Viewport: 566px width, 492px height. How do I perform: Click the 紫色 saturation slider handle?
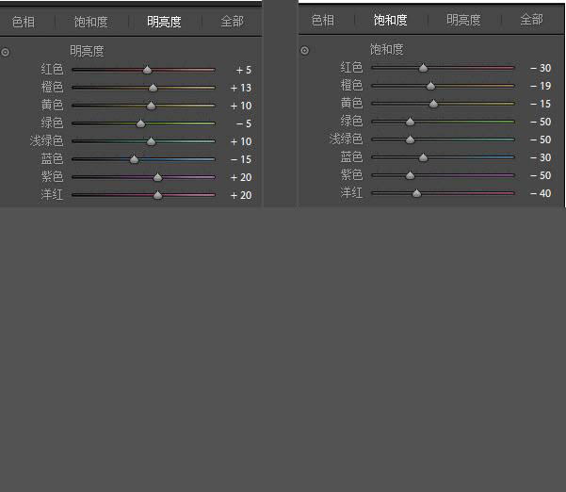pyautogui.click(x=410, y=175)
